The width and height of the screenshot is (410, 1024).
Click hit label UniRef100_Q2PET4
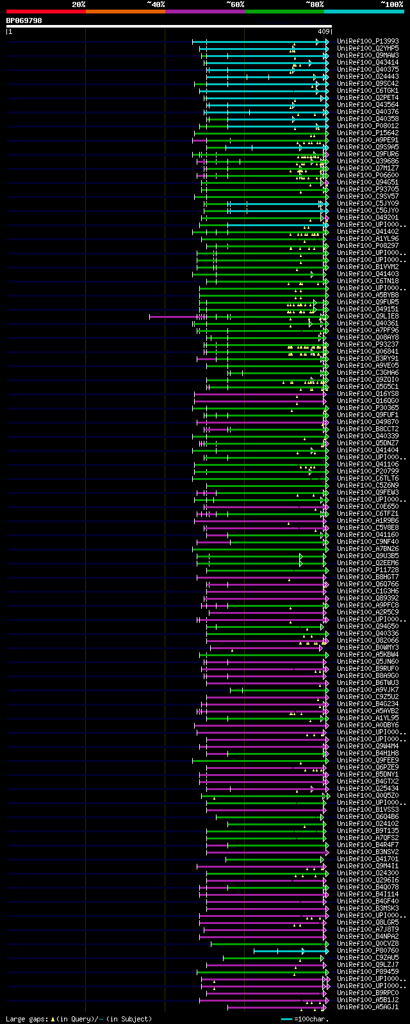coord(368,98)
